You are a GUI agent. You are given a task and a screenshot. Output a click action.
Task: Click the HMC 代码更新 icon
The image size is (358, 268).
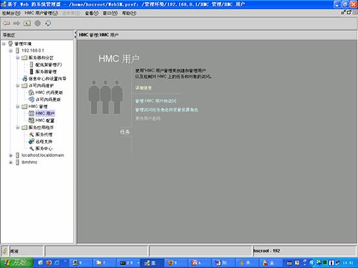(x=31, y=92)
